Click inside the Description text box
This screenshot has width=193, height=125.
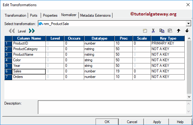pos(112,107)
